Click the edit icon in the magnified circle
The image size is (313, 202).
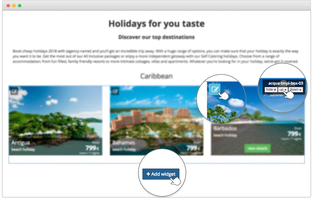coord(215,89)
